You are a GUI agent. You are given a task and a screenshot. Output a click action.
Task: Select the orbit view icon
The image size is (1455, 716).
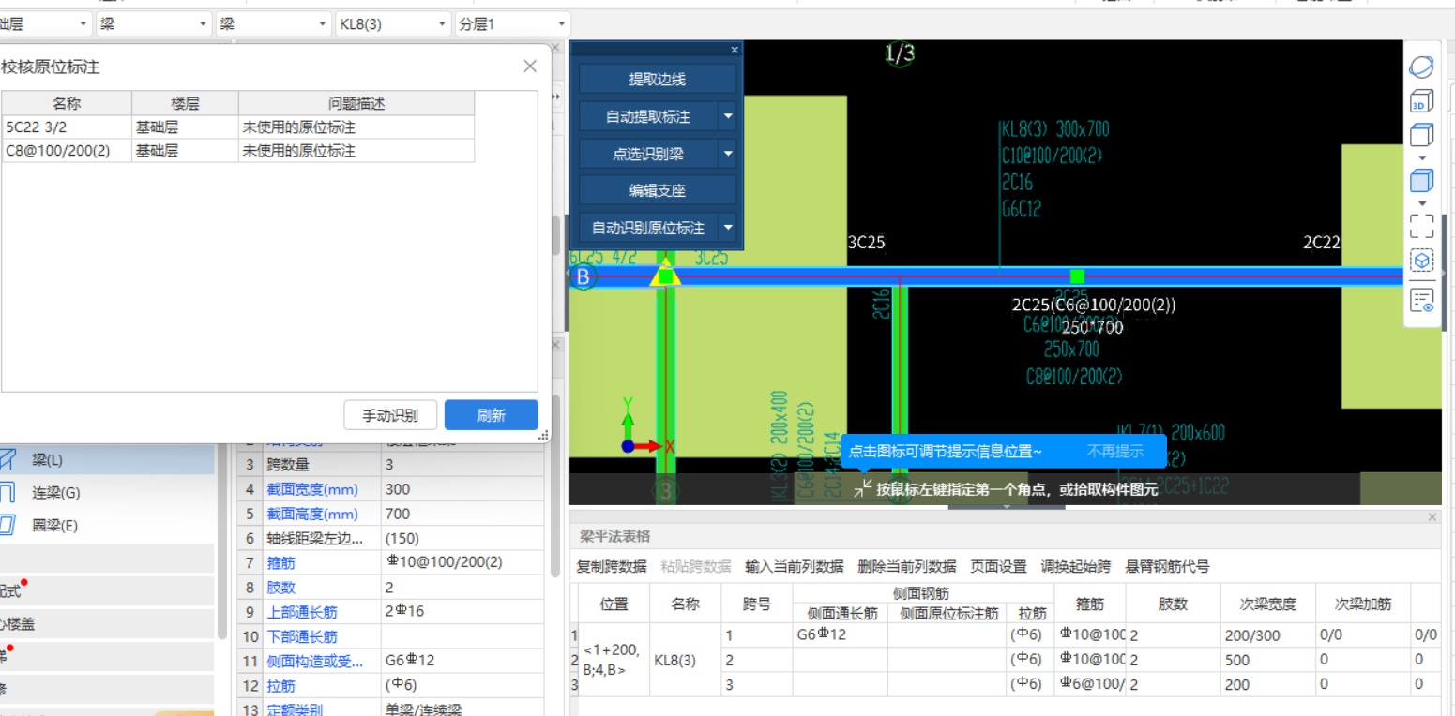pos(1422,67)
